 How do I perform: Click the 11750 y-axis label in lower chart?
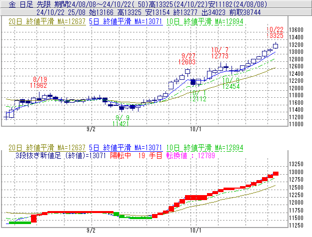[296, 211]
